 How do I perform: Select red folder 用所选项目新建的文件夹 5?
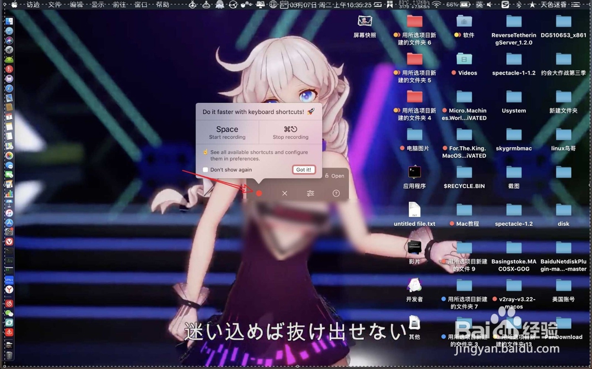(x=414, y=59)
